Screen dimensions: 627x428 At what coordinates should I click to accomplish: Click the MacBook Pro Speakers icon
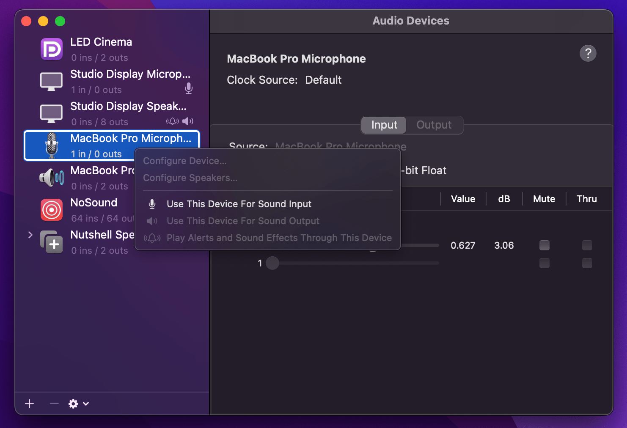51,177
